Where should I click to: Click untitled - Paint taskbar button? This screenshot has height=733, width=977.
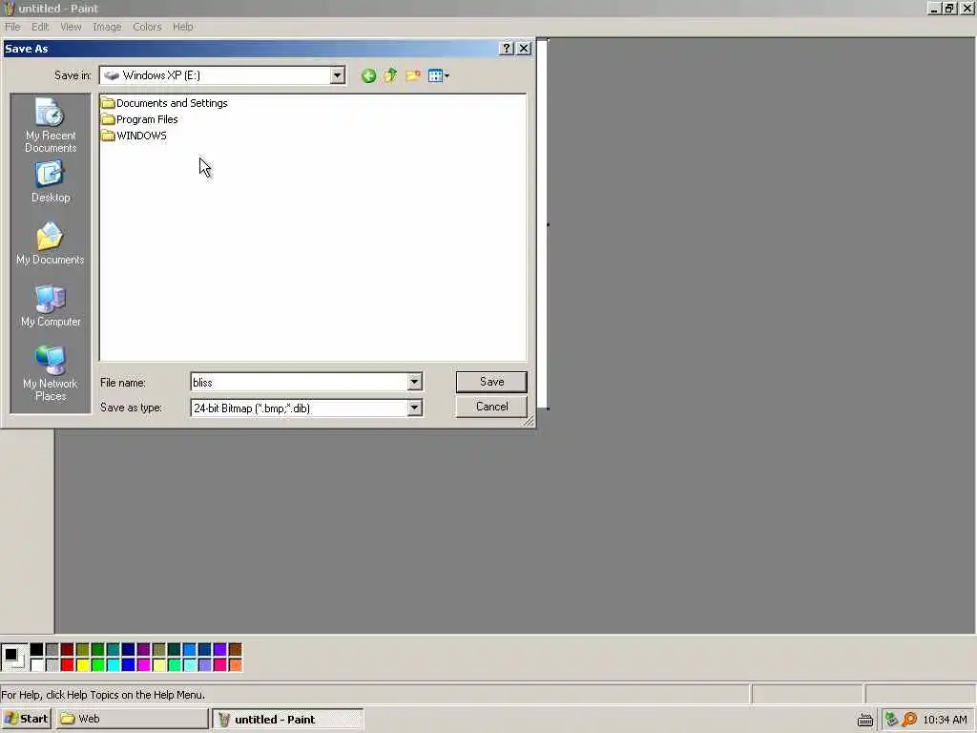point(288,719)
